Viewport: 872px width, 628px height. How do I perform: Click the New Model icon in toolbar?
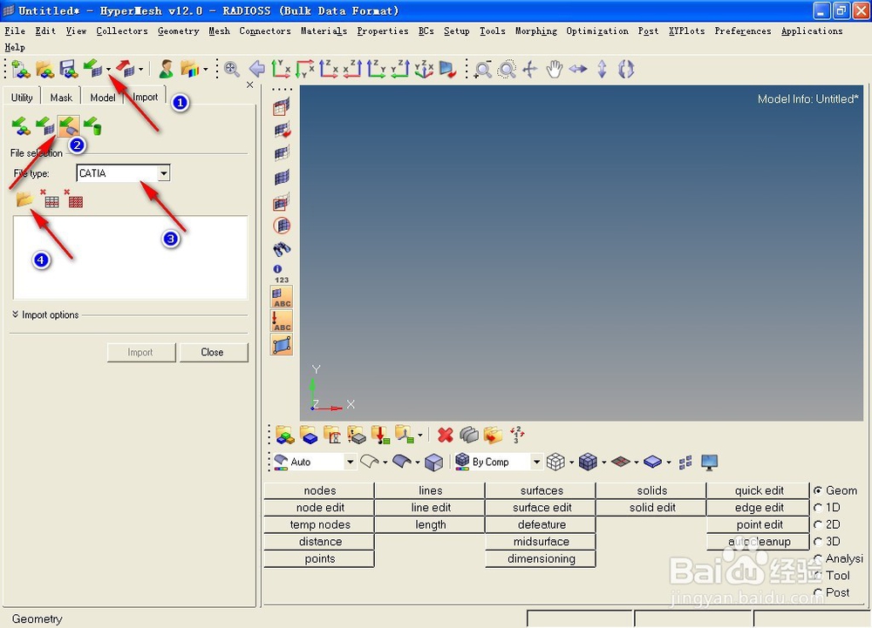coord(21,70)
